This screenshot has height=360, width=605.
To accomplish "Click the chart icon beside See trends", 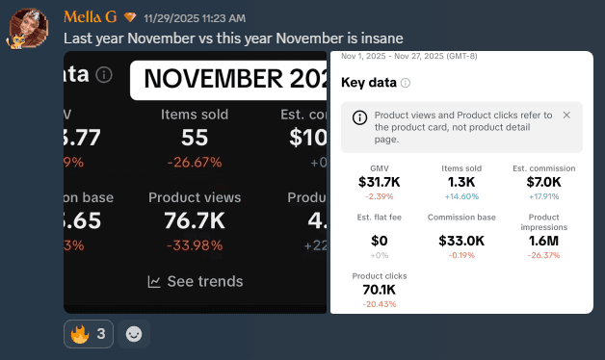I will coord(154,282).
